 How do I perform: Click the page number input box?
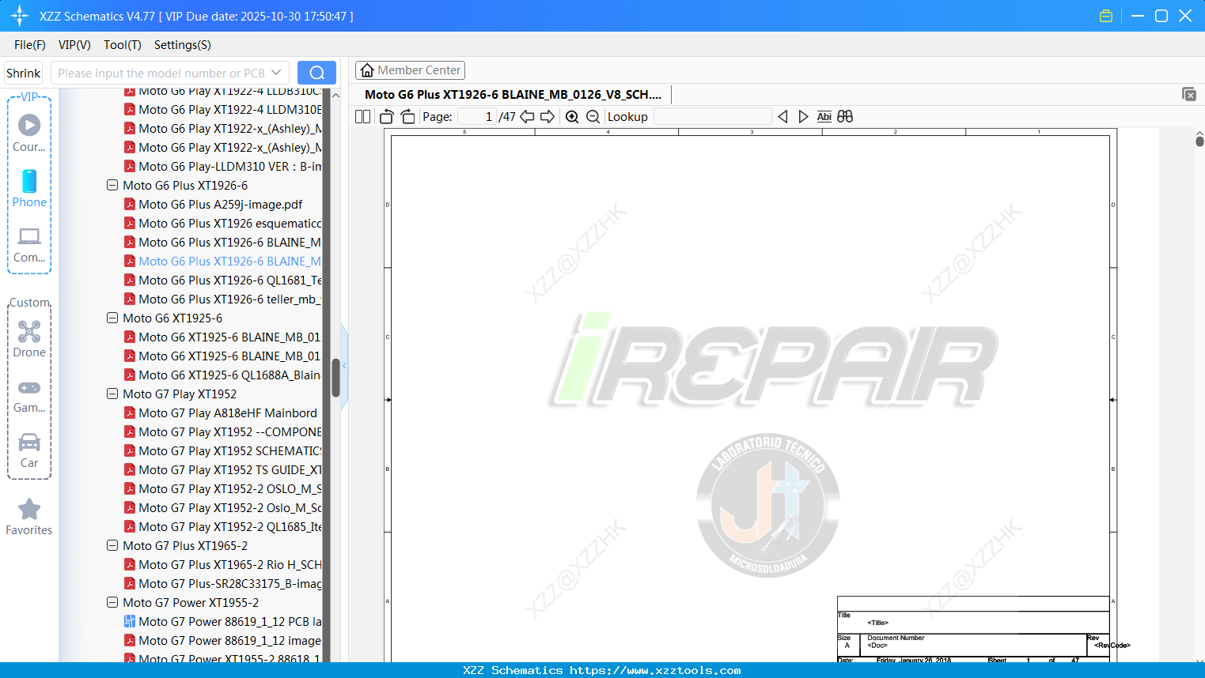click(477, 117)
